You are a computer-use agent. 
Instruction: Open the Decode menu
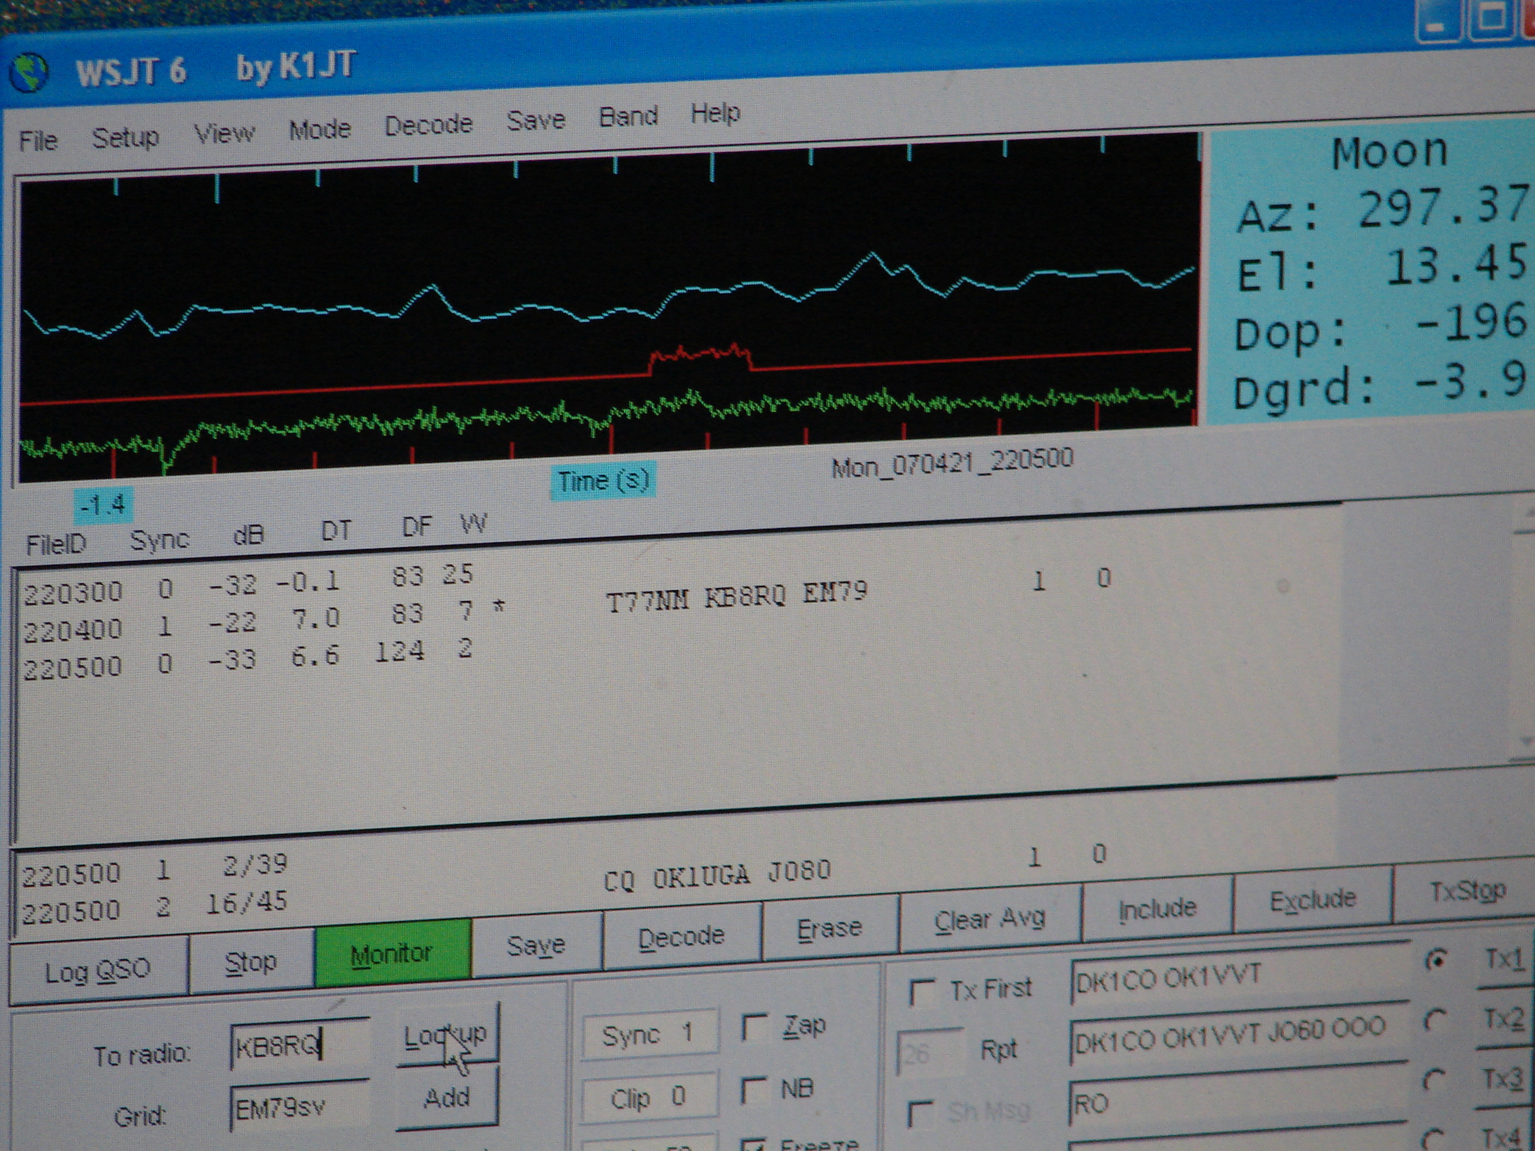[428, 125]
